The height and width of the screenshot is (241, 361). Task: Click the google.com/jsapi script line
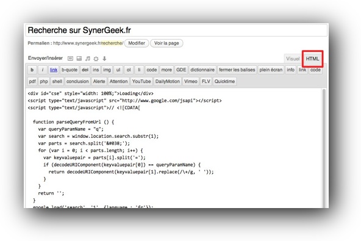click(x=124, y=101)
